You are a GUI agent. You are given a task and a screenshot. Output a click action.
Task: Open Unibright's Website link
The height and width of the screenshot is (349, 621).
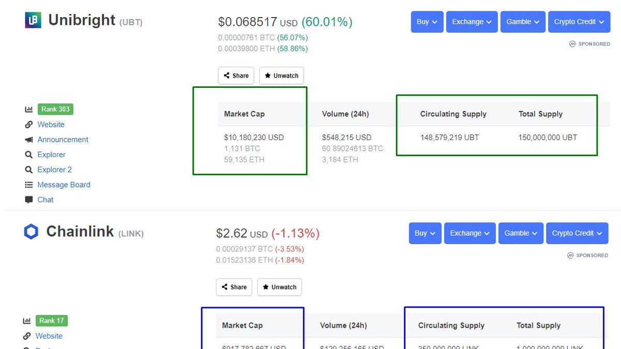click(x=51, y=125)
